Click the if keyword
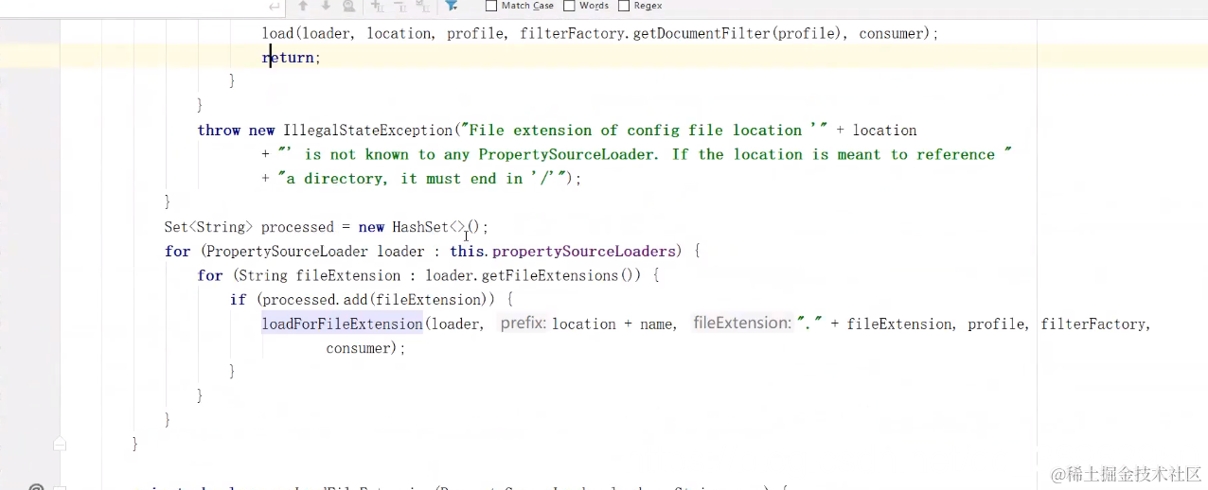1208x490 pixels. [x=238, y=300]
